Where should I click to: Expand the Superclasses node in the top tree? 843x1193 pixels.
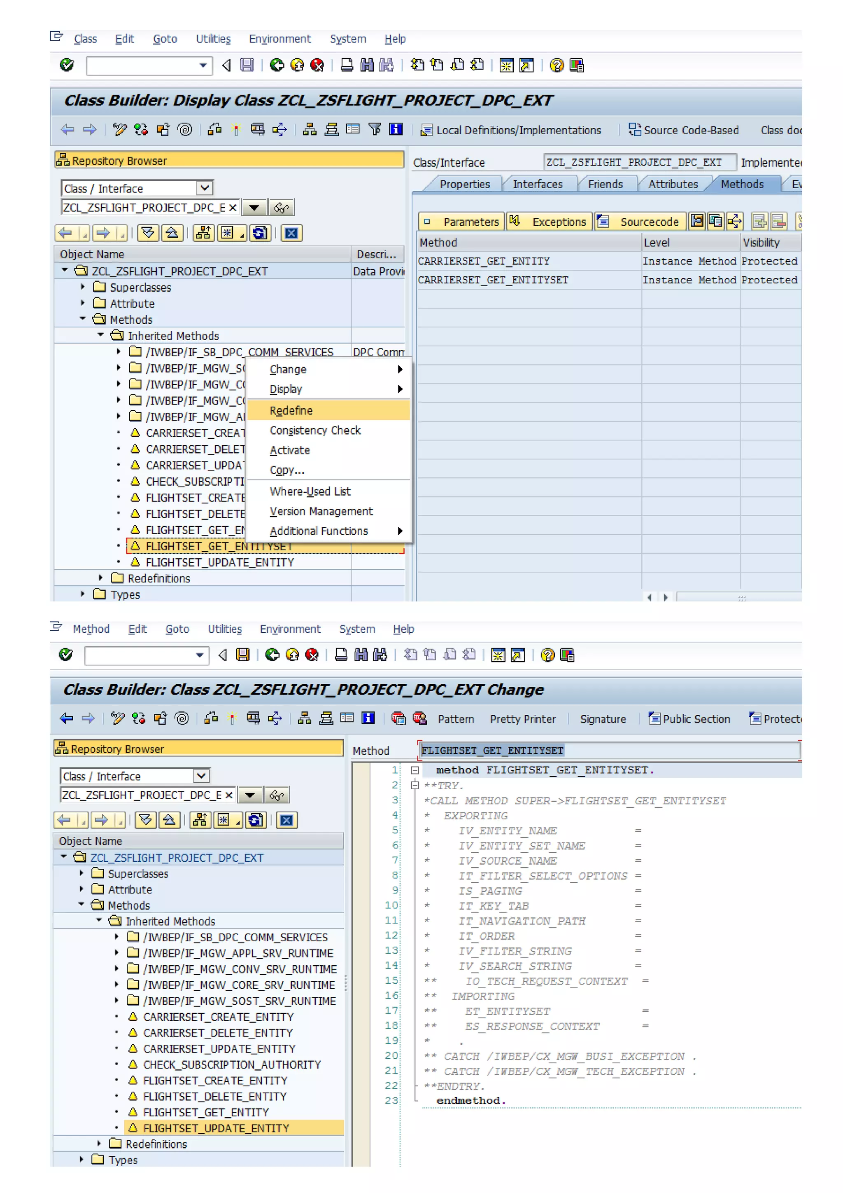click(83, 287)
